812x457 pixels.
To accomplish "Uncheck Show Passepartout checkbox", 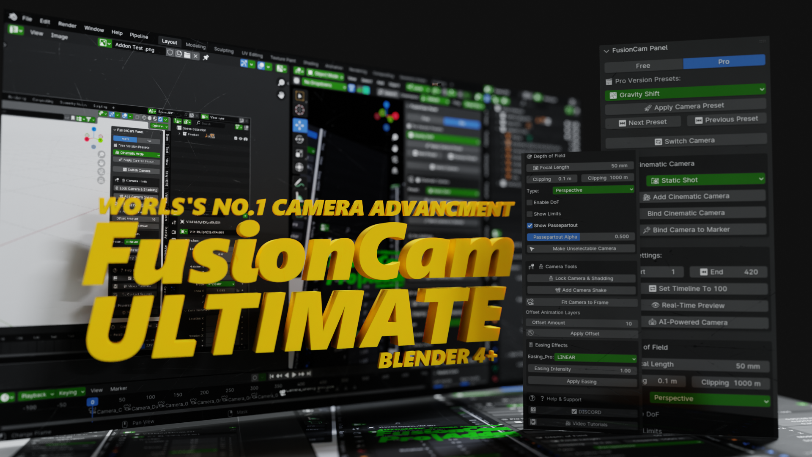I will pos(529,226).
